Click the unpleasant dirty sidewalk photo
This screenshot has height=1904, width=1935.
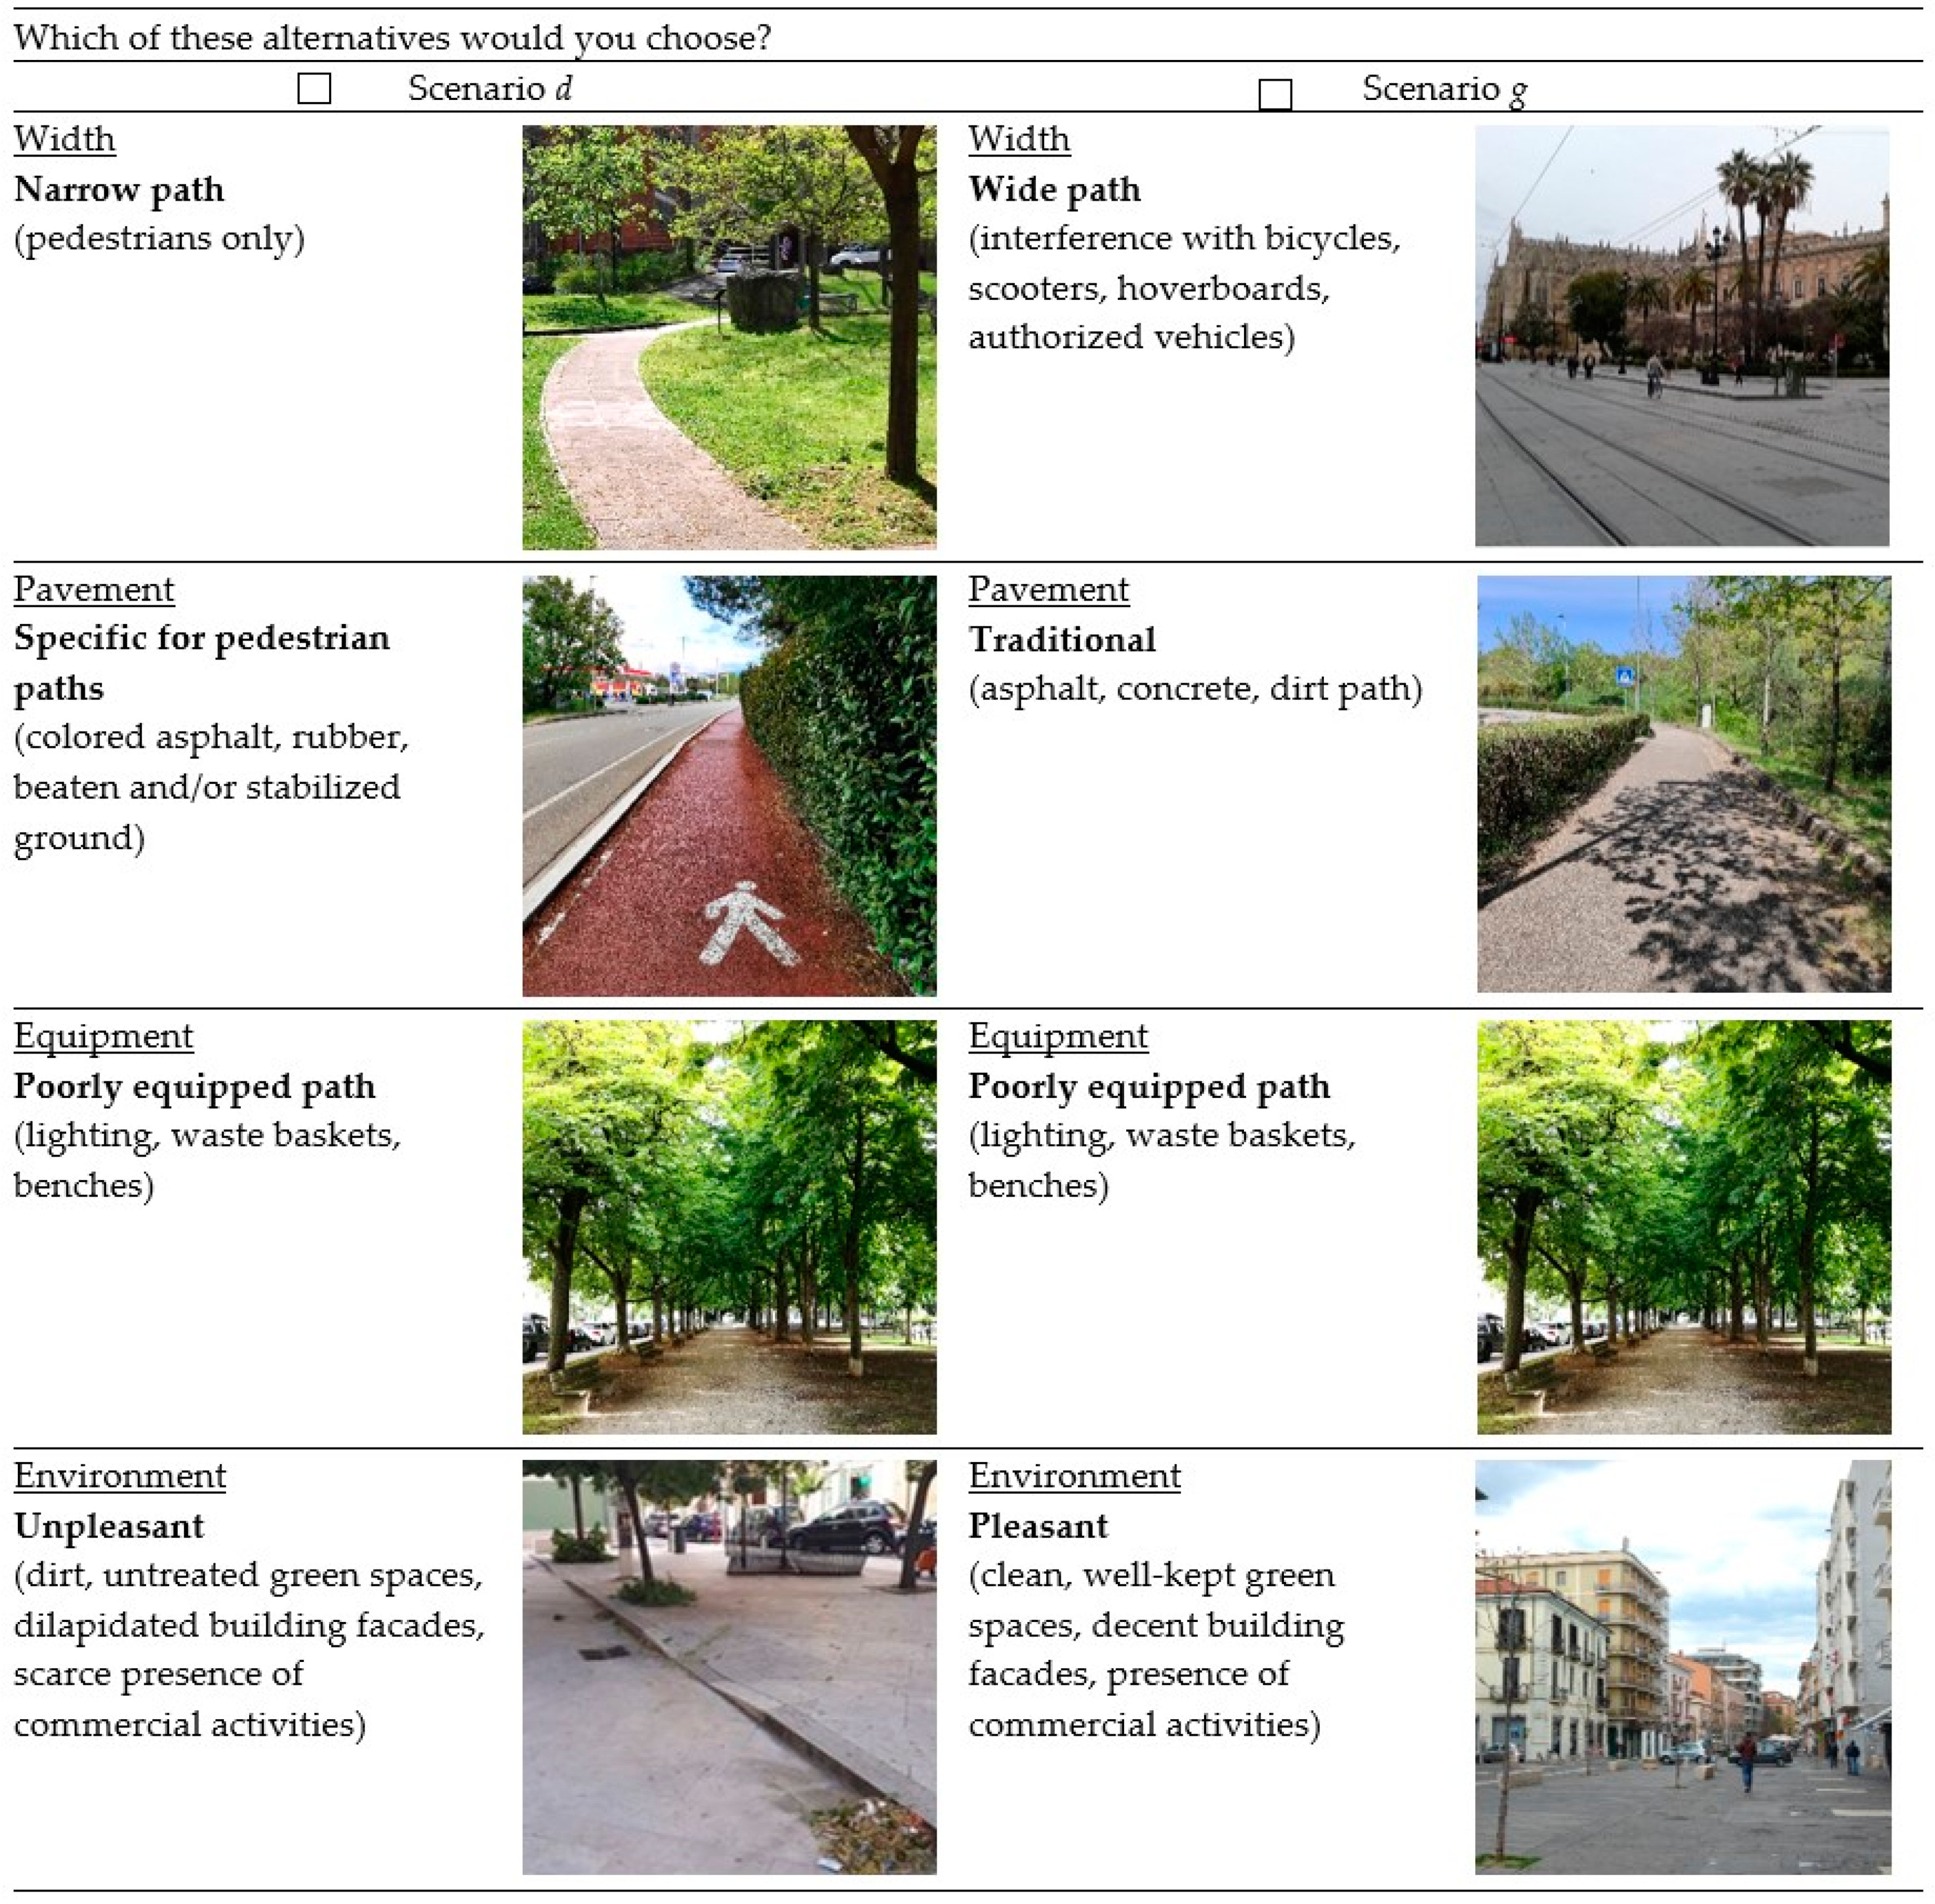pos(729,1667)
